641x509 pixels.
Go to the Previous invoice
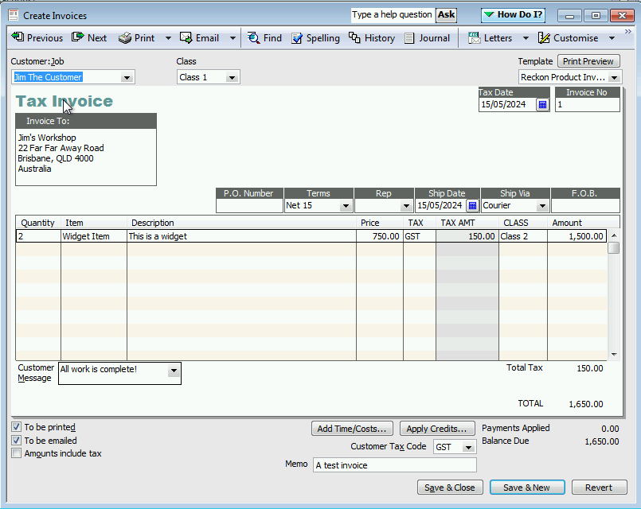pyautogui.click(x=37, y=38)
